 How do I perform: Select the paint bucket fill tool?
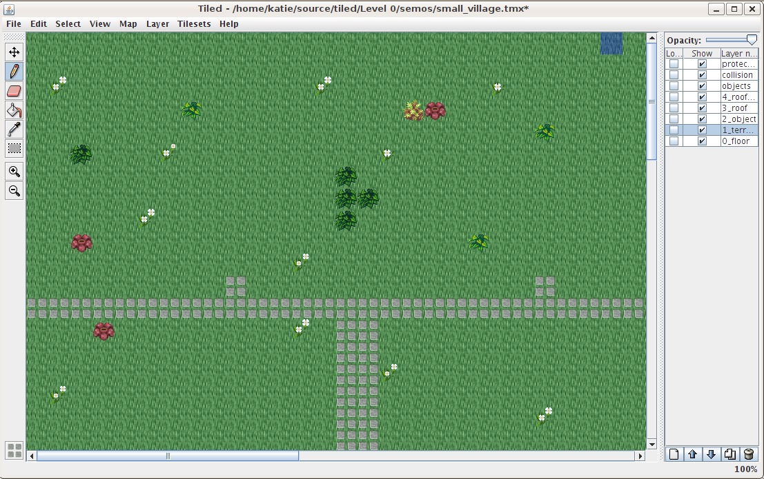[x=14, y=110]
